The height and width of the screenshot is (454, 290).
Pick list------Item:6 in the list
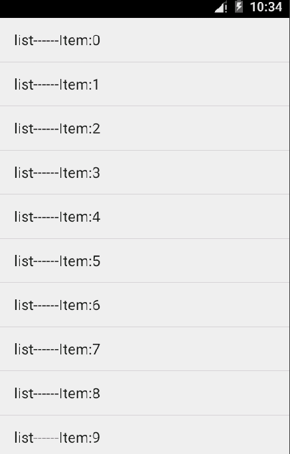pos(145,305)
